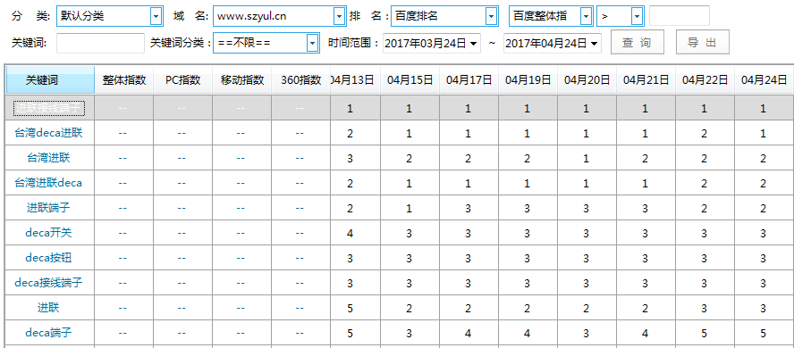Open the deca端子 keyword link
This screenshot has height=348, width=794.
click(x=48, y=333)
